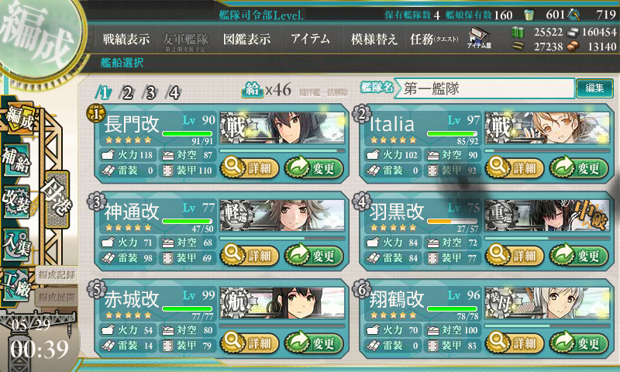Click 詳細 button for 長門改
The width and height of the screenshot is (620, 372).
click(249, 167)
